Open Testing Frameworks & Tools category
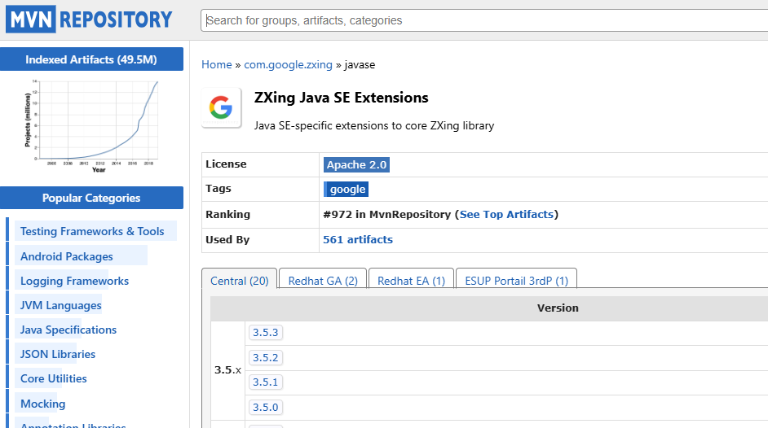The width and height of the screenshot is (768, 428). (92, 231)
